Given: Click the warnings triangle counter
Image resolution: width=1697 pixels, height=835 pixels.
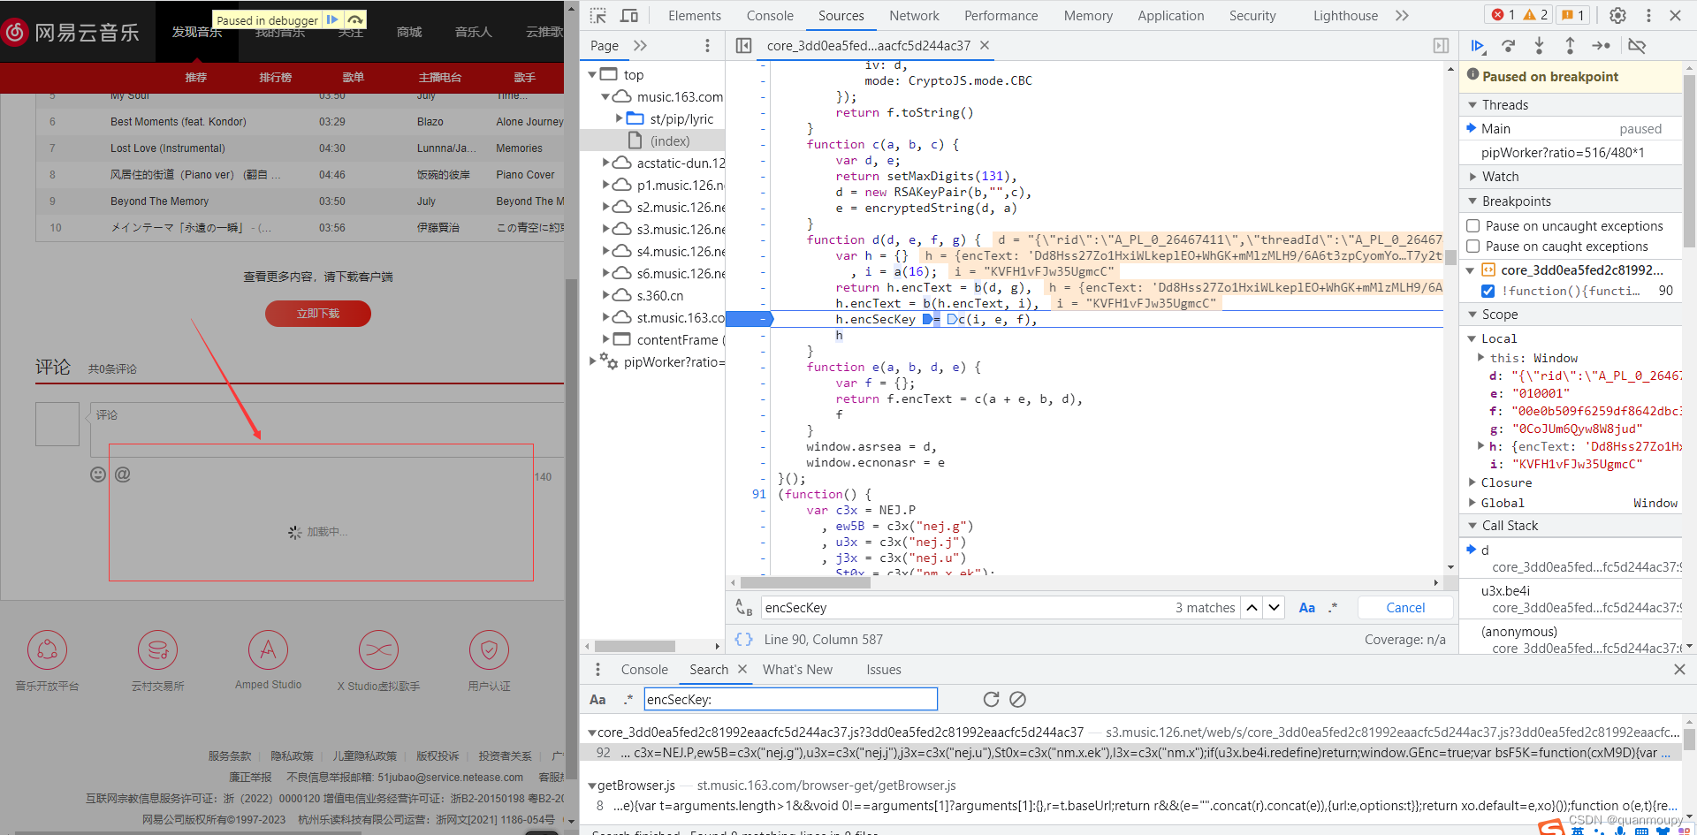Looking at the screenshot, I should (1535, 15).
